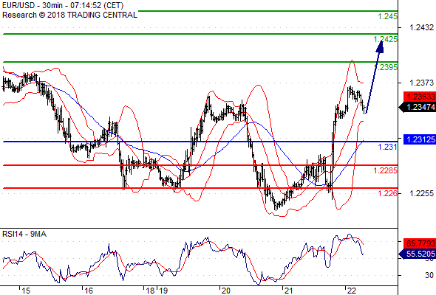Click the date label 18 on time axis
The image size is (436, 295).
click(150, 291)
